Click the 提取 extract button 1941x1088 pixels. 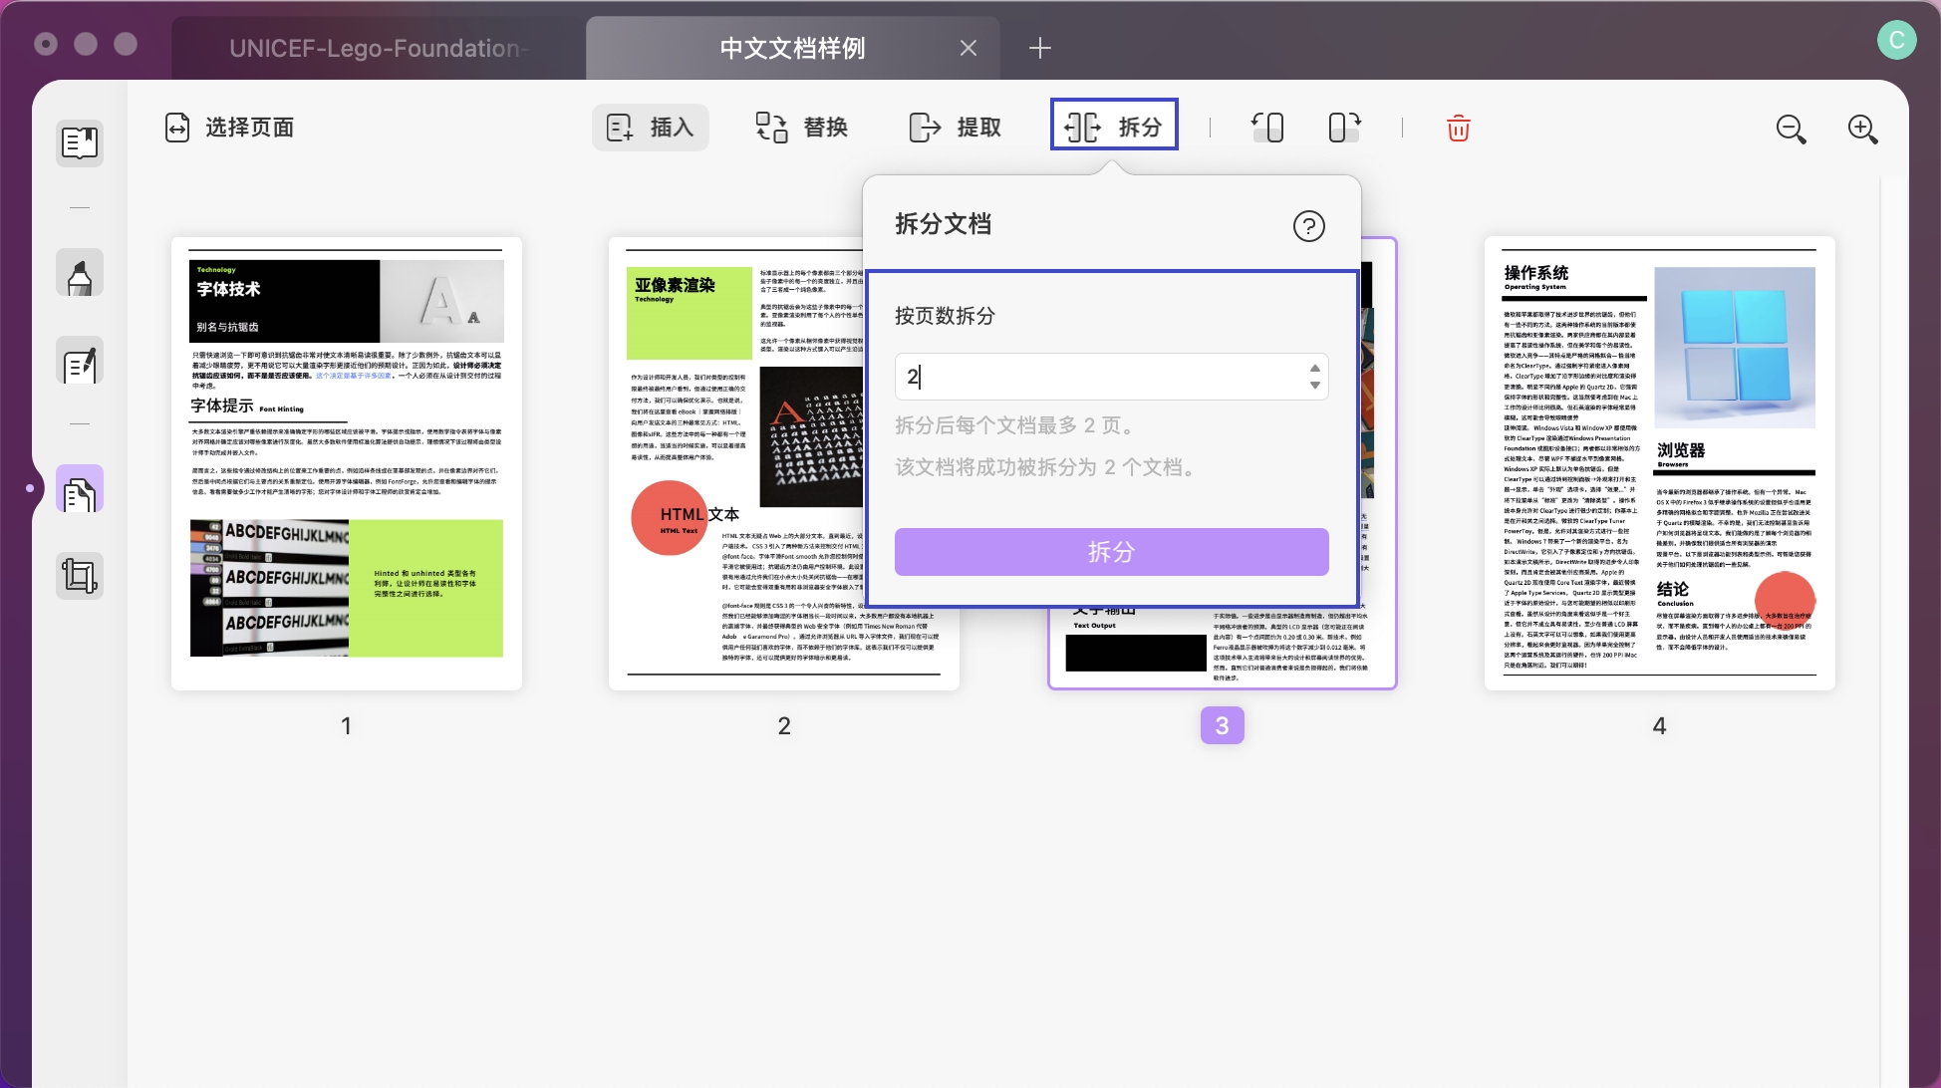coord(955,128)
